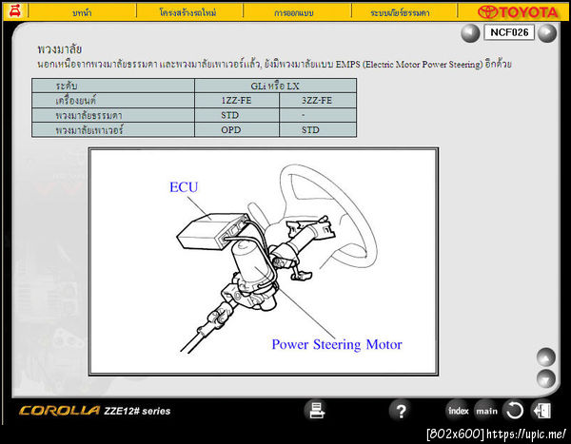This screenshot has width=571, height=444.
Task: Open the บทนำ tab
Action: point(82,12)
